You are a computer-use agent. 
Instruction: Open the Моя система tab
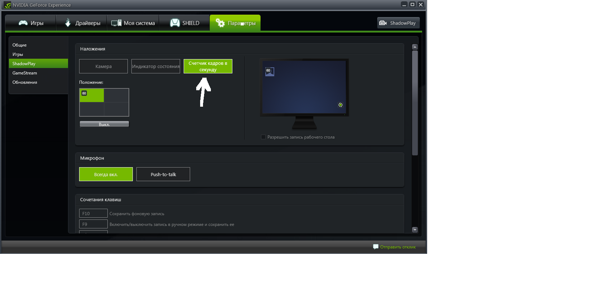pos(133,23)
